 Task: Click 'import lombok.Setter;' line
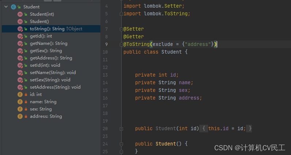coord(154,6)
